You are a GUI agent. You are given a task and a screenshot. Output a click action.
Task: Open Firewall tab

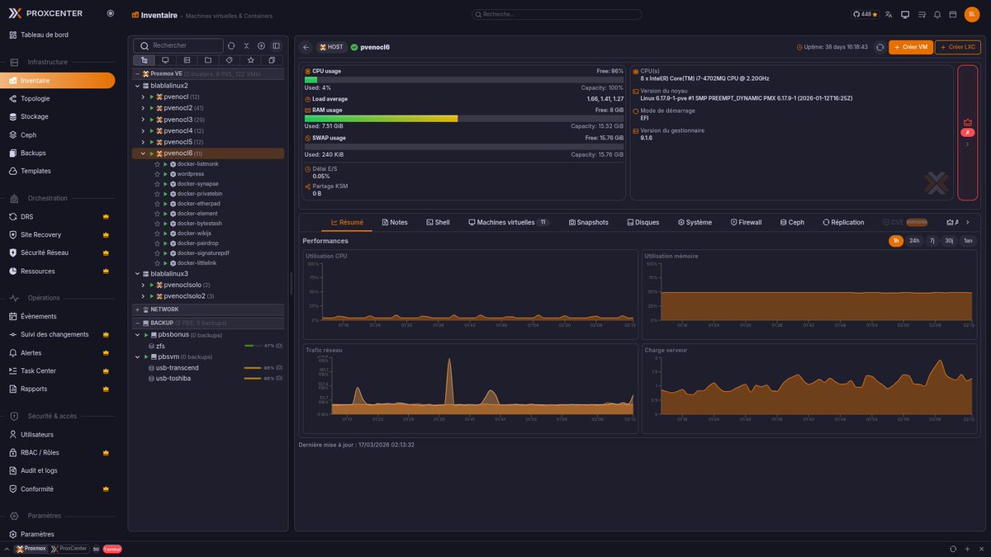point(746,222)
